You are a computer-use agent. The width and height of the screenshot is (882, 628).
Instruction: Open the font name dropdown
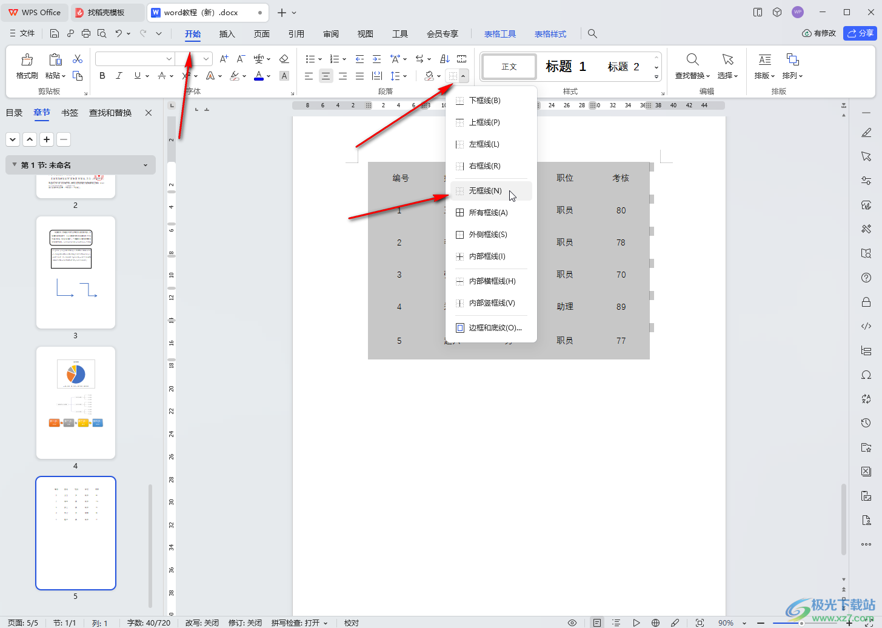[169, 59]
